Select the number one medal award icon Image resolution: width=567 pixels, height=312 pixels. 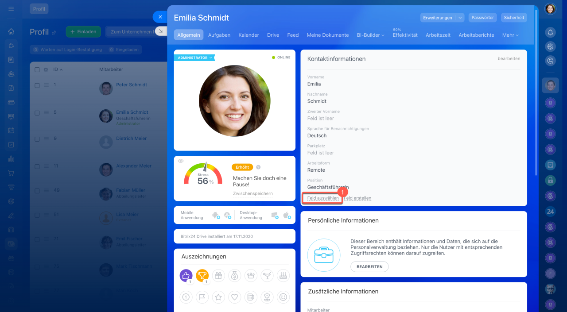pyautogui.click(x=186, y=297)
